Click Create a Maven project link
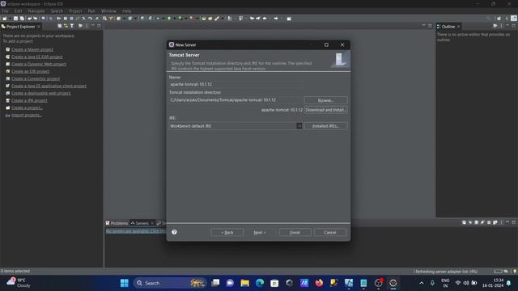518x291 pixels. tap(32, 49)
